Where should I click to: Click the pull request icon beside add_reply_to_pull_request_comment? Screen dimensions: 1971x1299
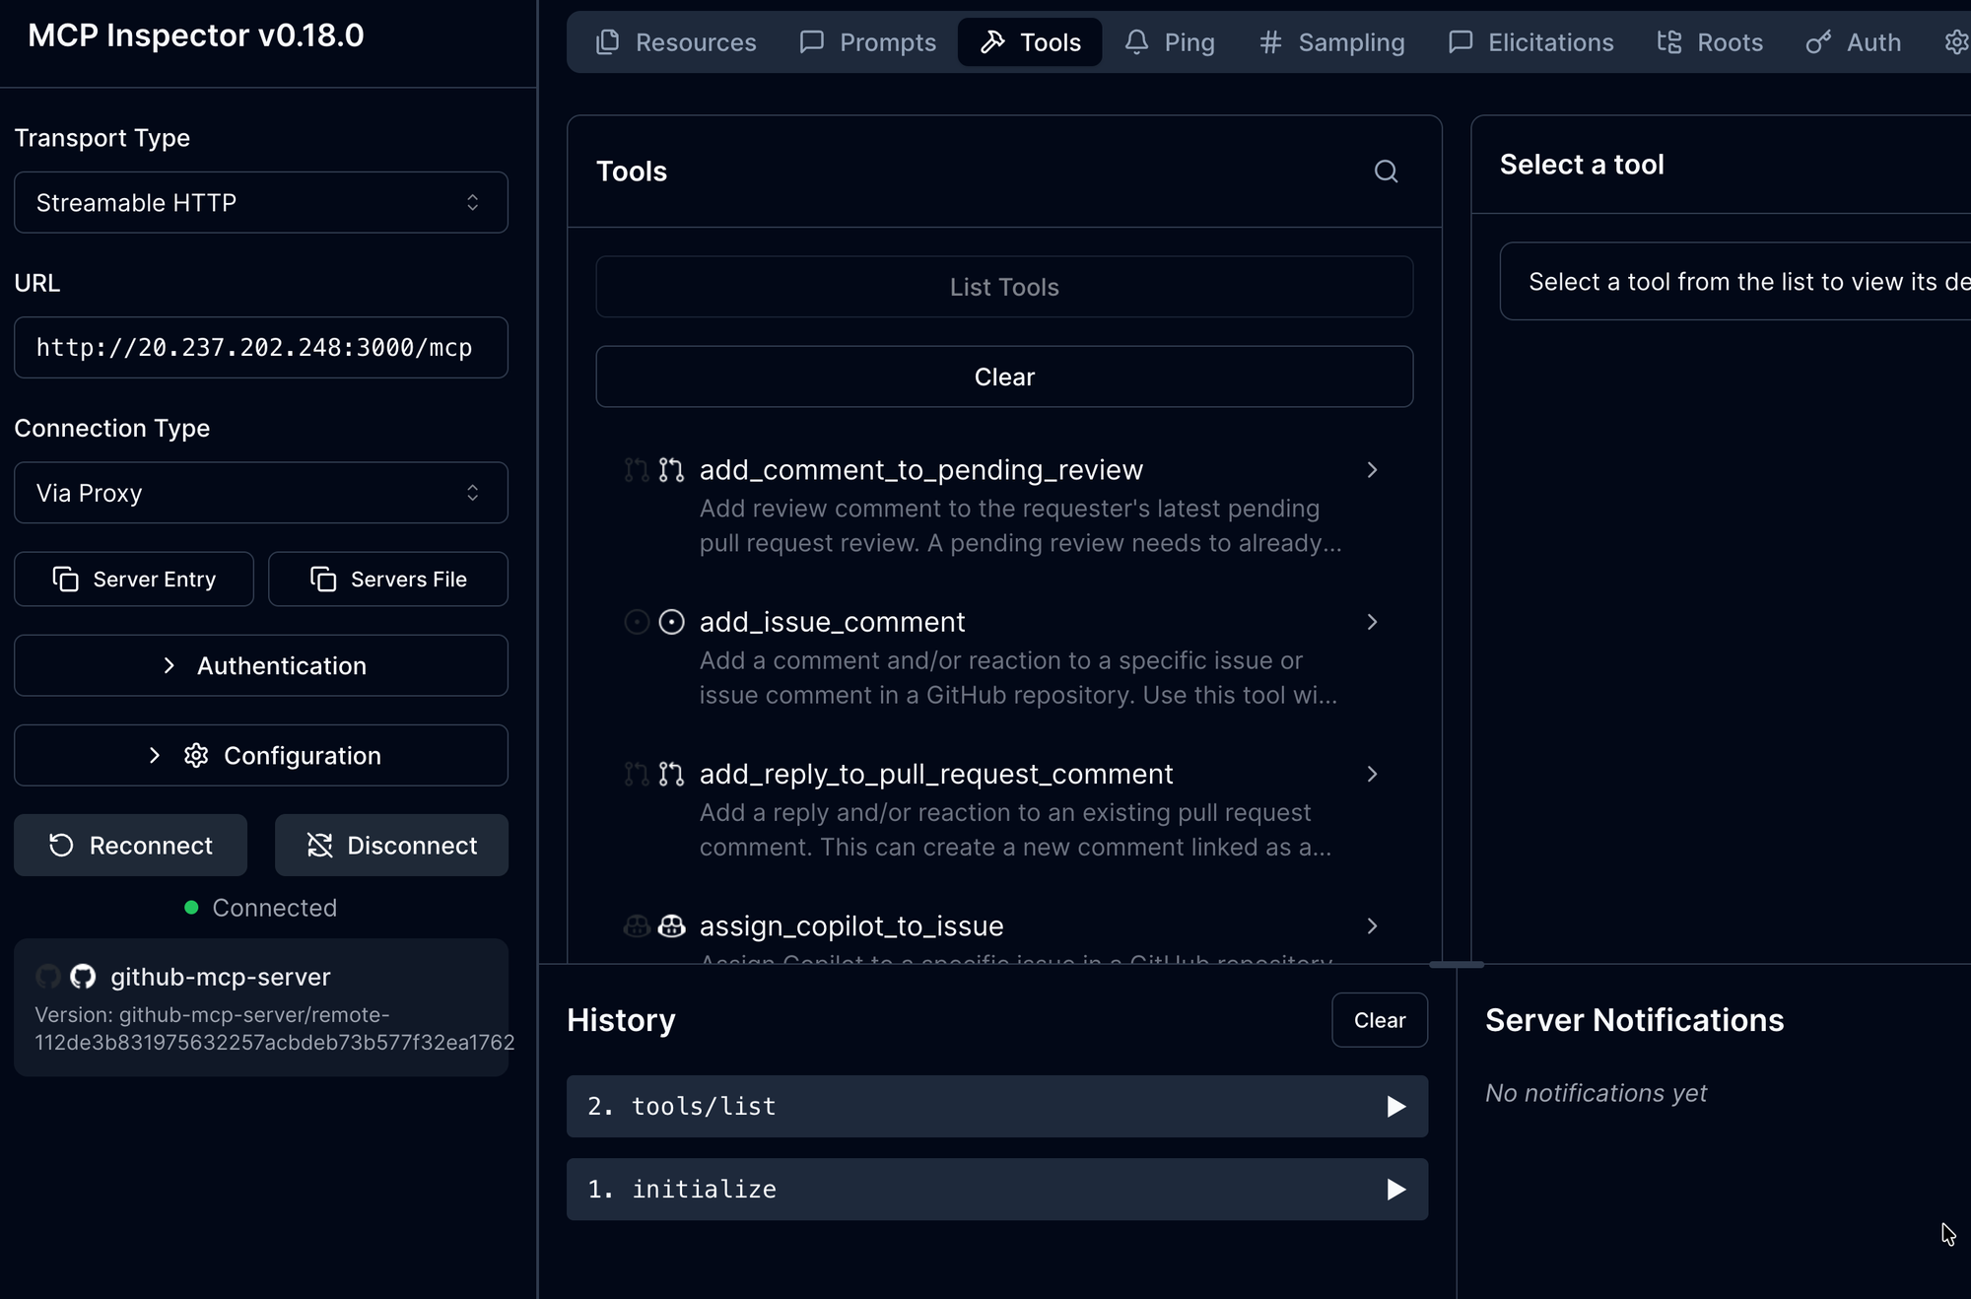point(671,774)
